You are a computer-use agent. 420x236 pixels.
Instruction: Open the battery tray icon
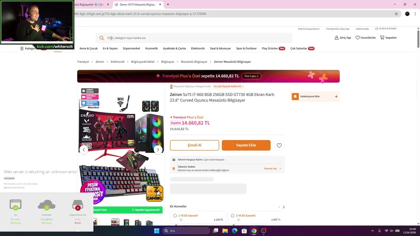point(397,231)
